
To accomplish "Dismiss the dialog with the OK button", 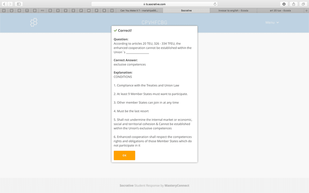I will [x=124, y=155].
